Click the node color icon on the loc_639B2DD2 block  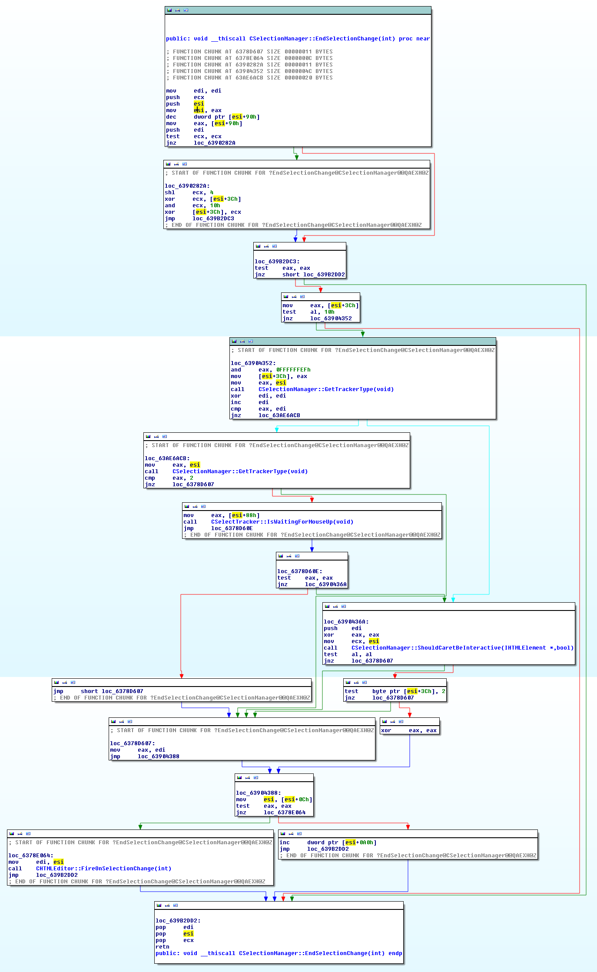159,905
